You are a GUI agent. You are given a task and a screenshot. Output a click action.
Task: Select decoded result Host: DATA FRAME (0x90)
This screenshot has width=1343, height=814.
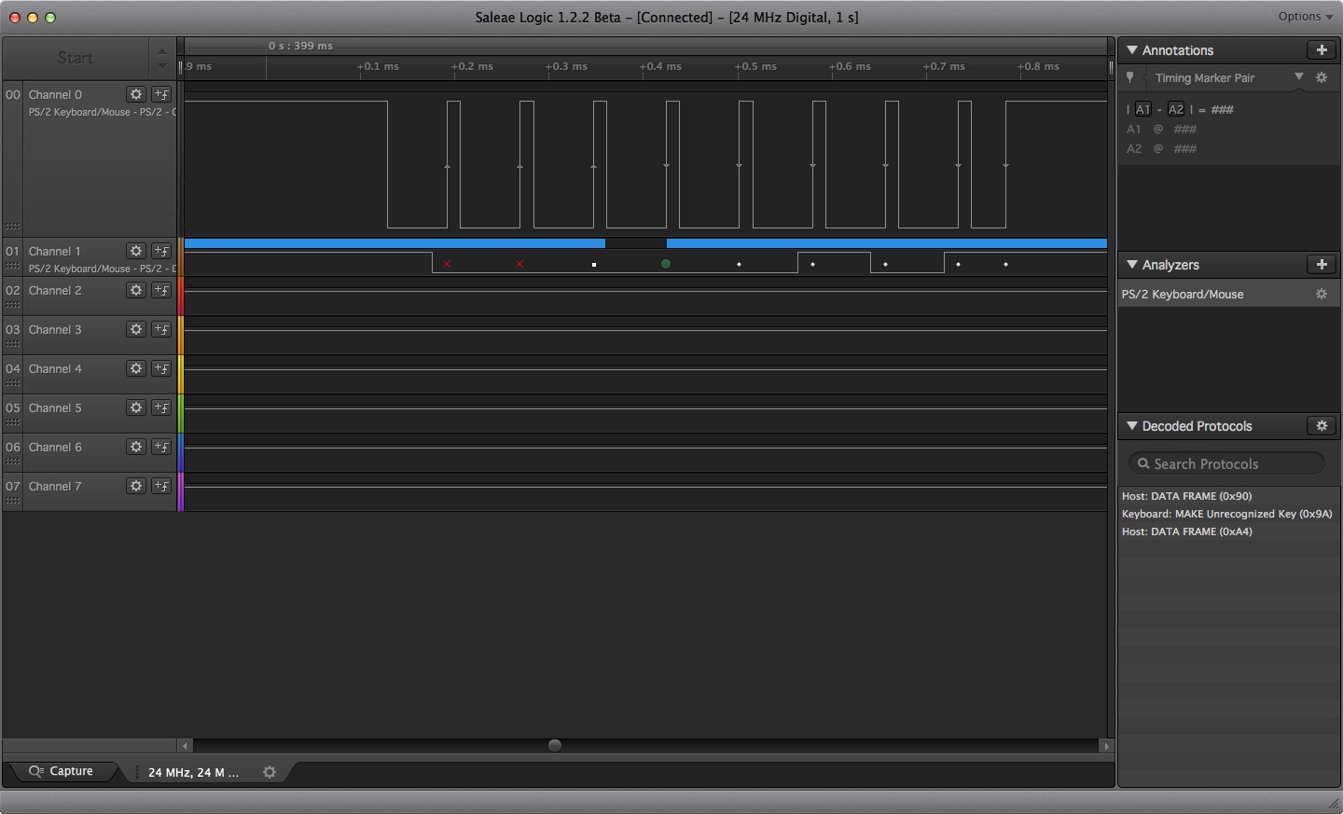click(x=1186, y=496)
